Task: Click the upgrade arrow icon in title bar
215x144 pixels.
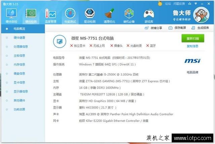Action: click(190, 4)
